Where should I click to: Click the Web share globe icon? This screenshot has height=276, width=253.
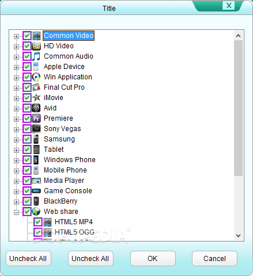pos(36,212)
